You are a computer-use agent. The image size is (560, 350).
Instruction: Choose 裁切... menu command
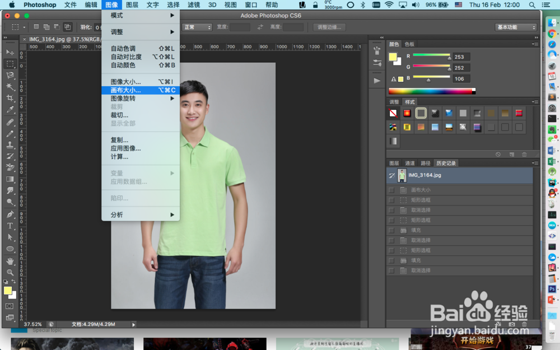141,115
